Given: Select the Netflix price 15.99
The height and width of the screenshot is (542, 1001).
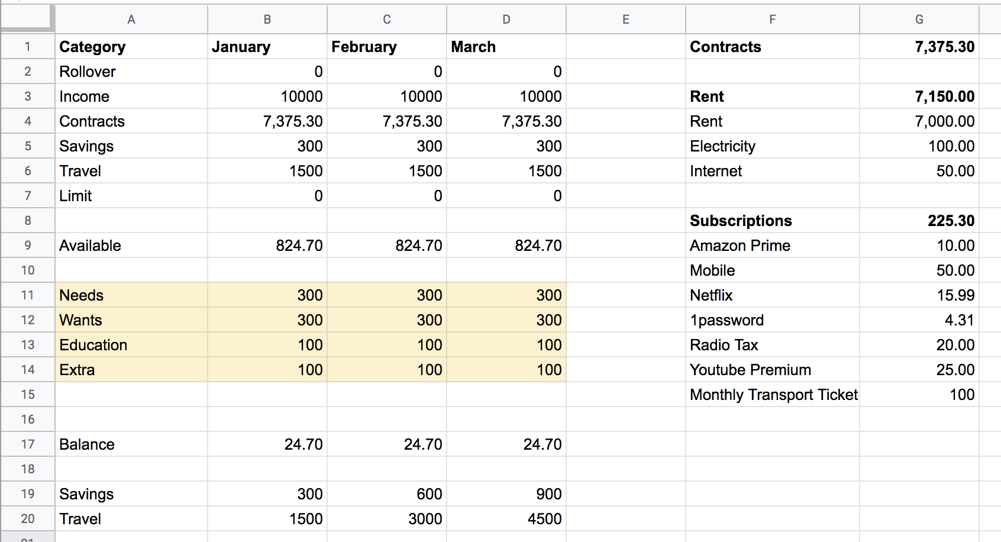Looking at the screenshot, I should [919, 295].
